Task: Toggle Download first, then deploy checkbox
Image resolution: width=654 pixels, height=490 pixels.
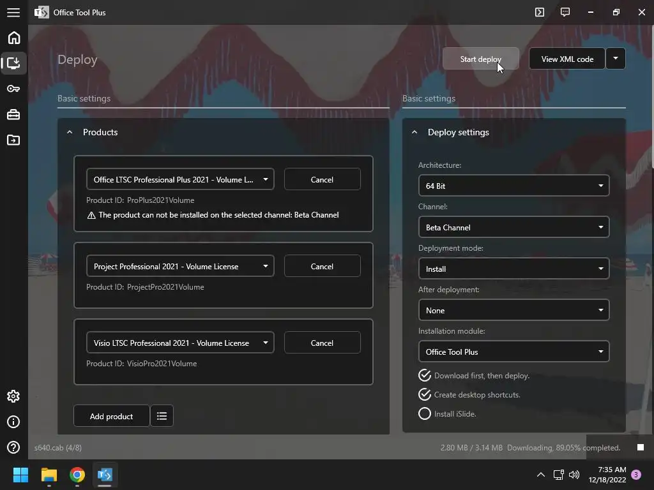Action: tap(425, 375)
